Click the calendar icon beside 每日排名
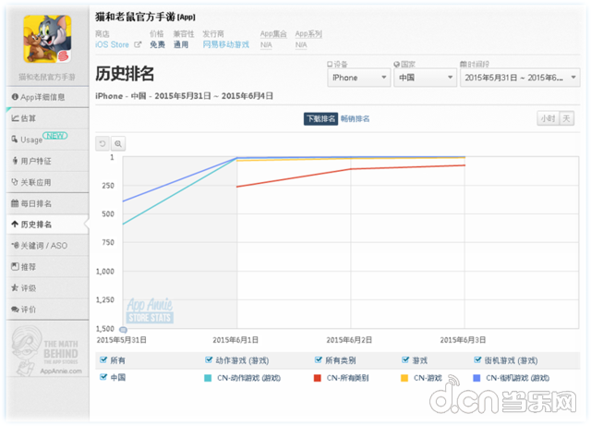The height and width of the screenshot is (426, 591). click(x=15, y=203)
